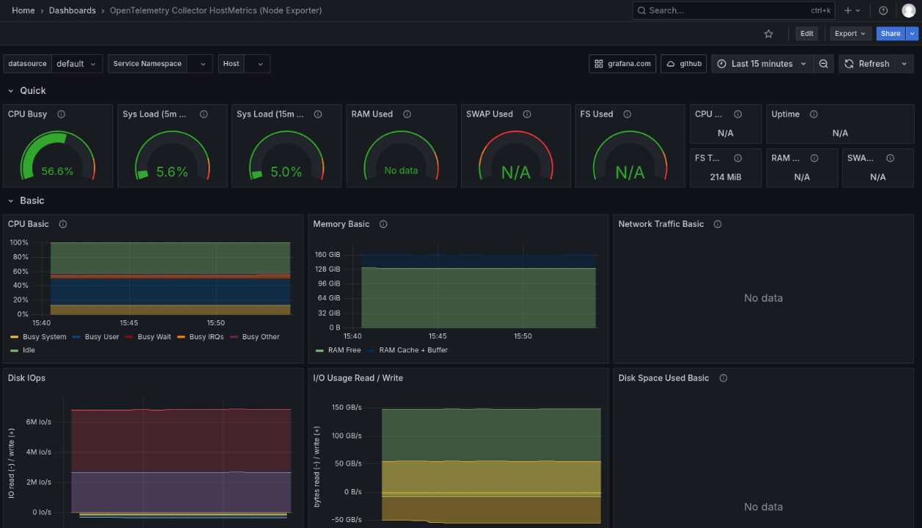Toggle Idle series in CPU legend

tap(29, 350)
